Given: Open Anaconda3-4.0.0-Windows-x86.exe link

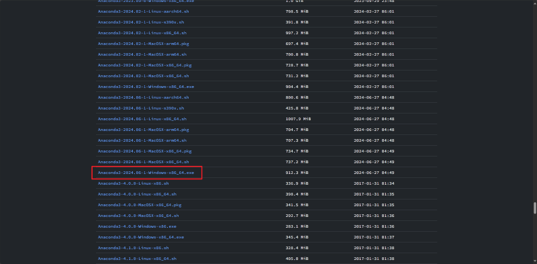Looking at the screenshot, I should click(137, 226).
